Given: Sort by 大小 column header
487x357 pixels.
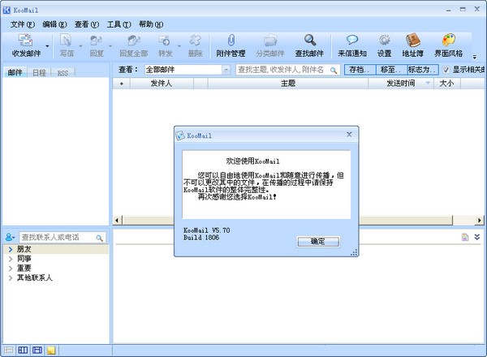Looking at the screenshot, I should [x=446, y=84].
